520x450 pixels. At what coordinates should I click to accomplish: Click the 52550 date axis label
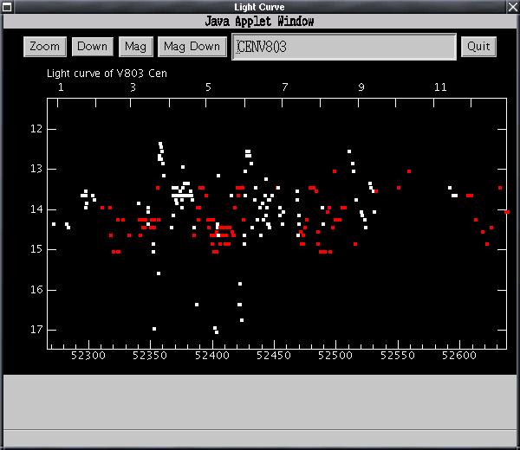tap(397, 356)
